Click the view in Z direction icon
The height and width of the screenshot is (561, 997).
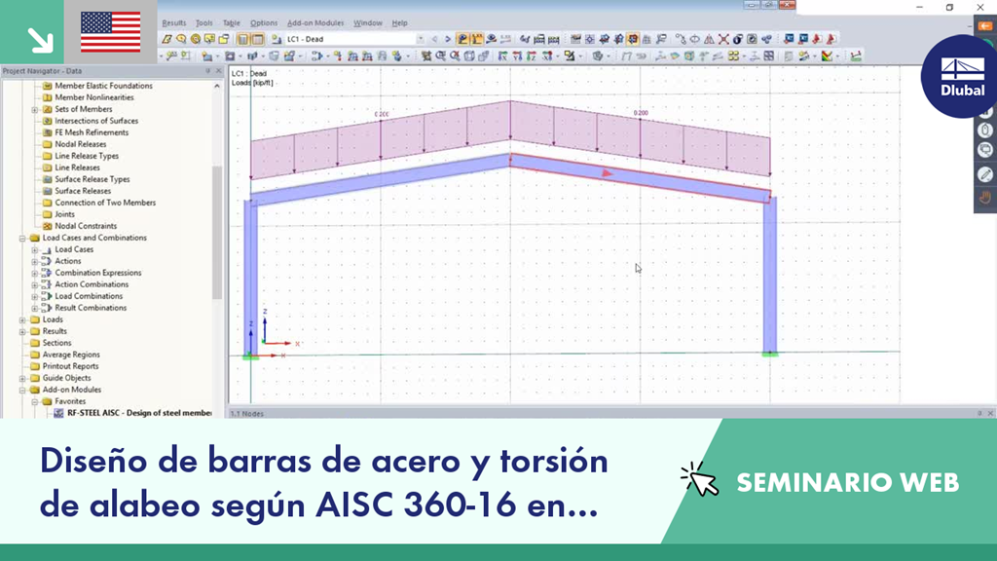[x=531, y=56]
